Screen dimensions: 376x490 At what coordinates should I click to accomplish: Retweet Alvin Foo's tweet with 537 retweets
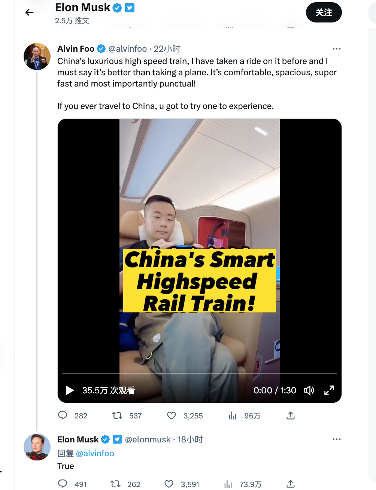(117, 415)
